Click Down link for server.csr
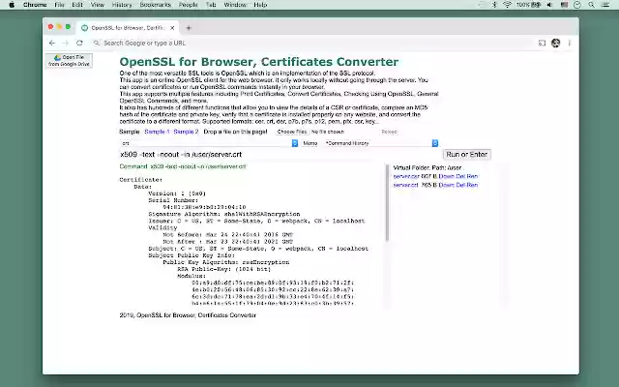This screenshot has width=619, height=387. click(x=446, y=176)
